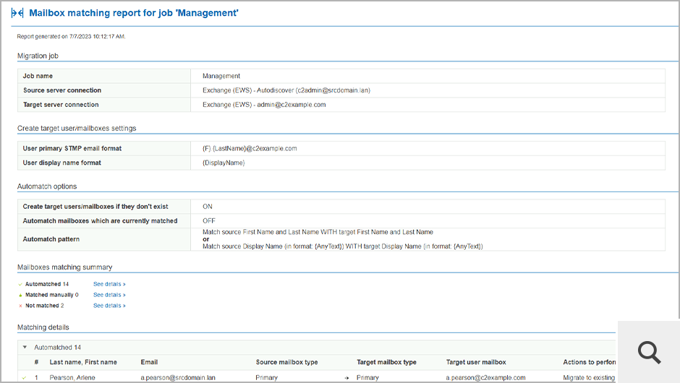
Task: Select the Target user mailbox column header
Action: 476,362
